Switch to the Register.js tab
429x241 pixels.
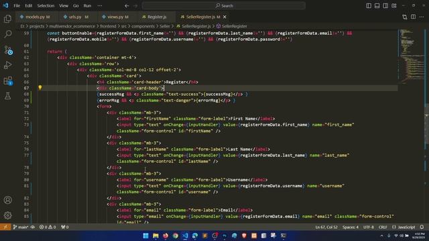point(157,17)
